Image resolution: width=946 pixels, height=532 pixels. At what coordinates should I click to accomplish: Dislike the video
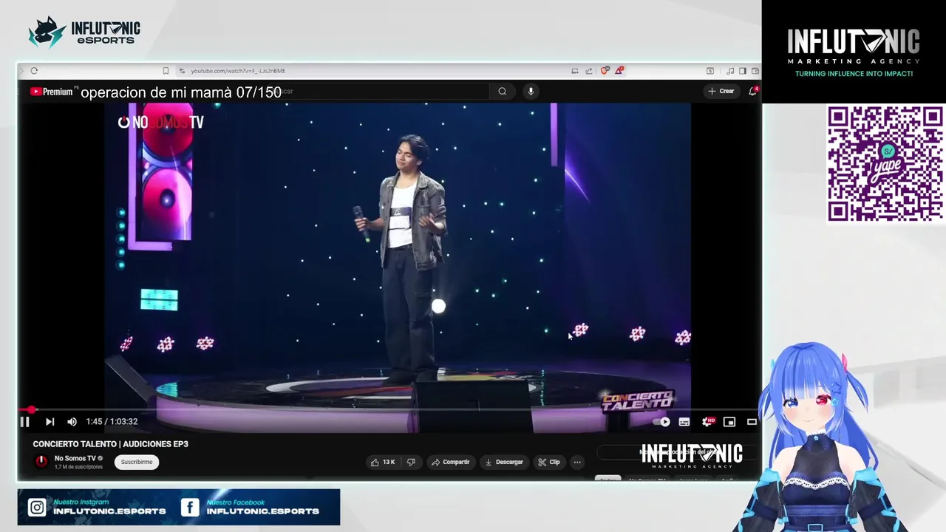(411, 462)
